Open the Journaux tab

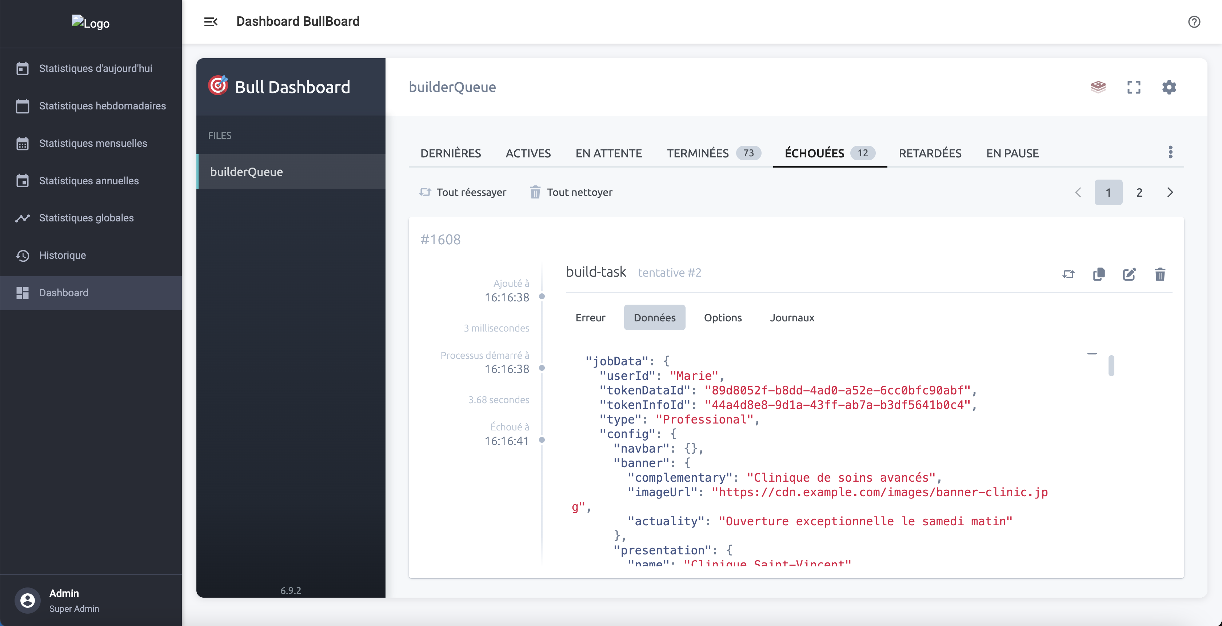[792, 318]
